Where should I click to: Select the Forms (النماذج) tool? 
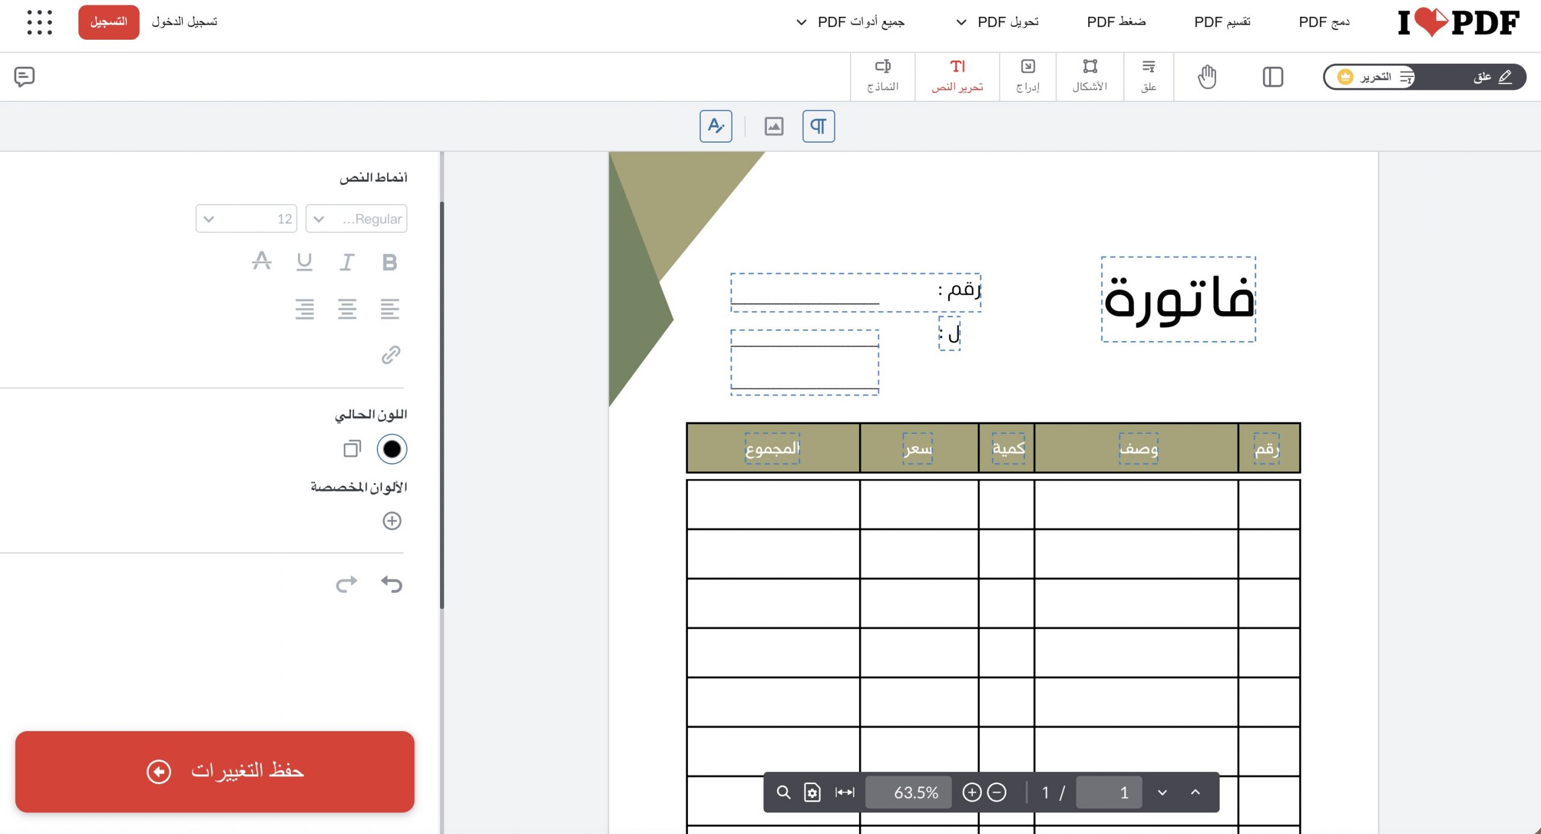coord(882,76)
